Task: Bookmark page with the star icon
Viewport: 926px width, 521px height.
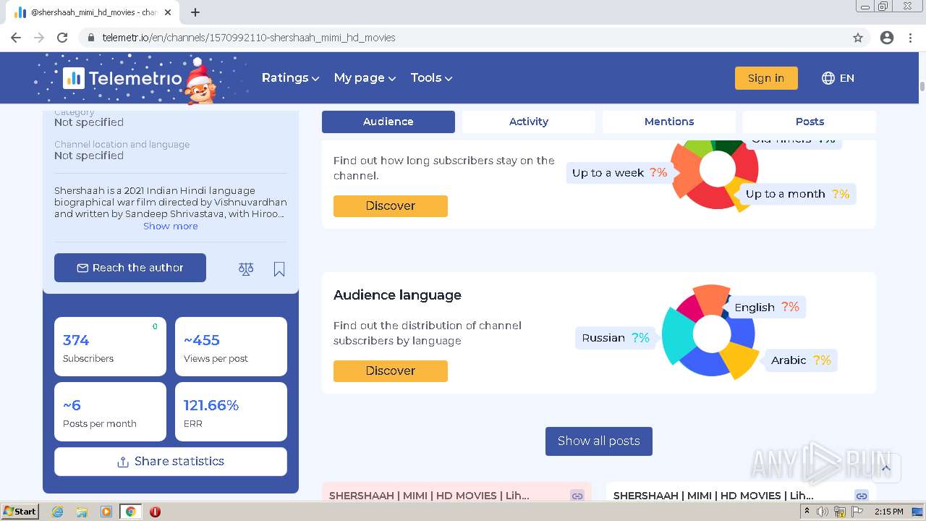Action: click(x=858, y=38)
